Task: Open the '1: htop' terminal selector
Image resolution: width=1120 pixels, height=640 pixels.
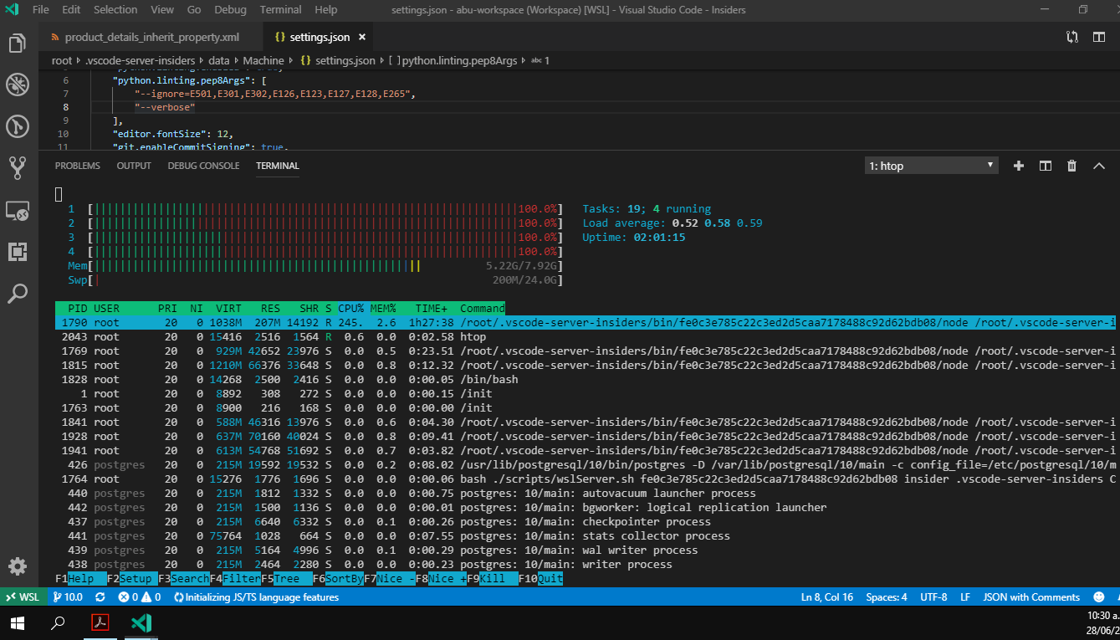Action: [x=931, y=165]
